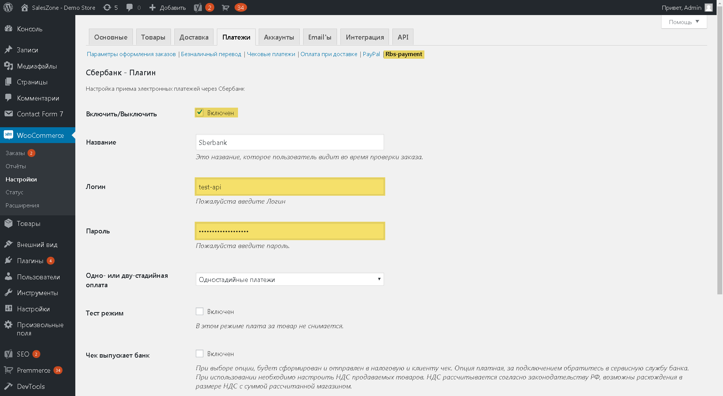
Task: Click the Плагины plug icon
Action: point(8,260)
